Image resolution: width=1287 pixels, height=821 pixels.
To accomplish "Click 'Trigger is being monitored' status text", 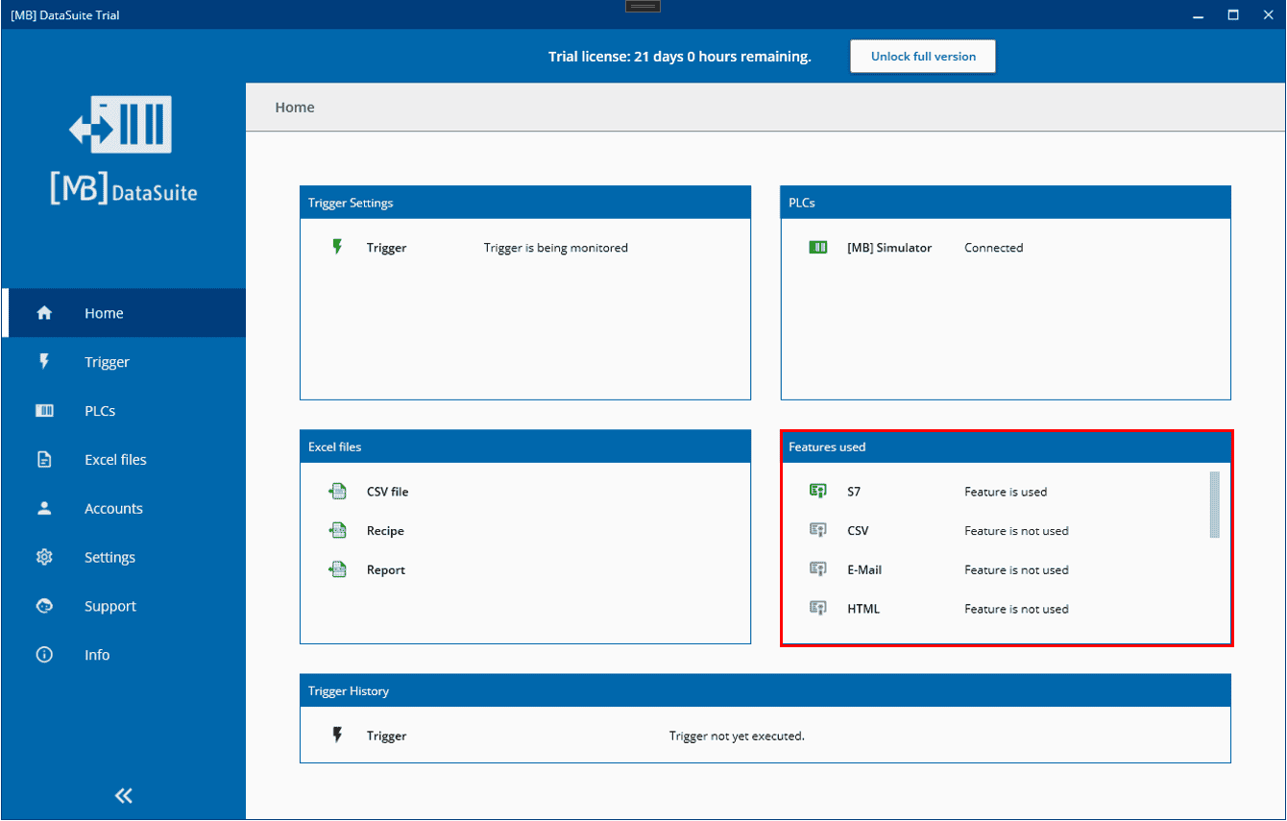I will [556, 248].
